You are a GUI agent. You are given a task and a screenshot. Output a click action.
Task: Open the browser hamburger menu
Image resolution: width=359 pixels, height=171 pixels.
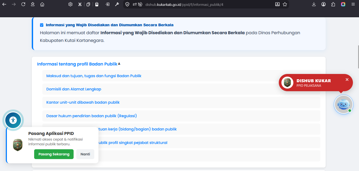353,4
